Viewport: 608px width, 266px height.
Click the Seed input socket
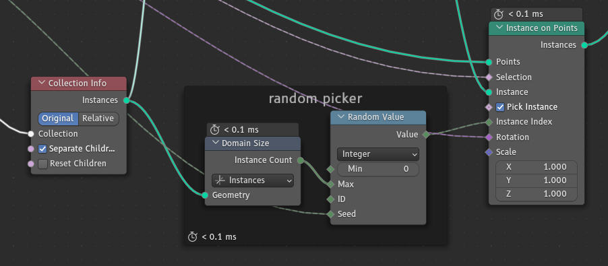pos(330,214)
